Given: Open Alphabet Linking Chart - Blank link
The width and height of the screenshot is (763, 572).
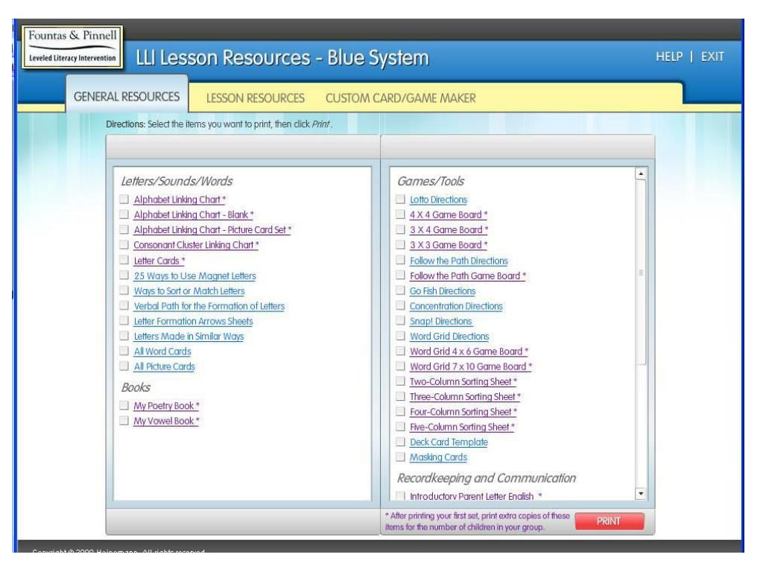Looking at the screenshot, I should click(194, 214).
